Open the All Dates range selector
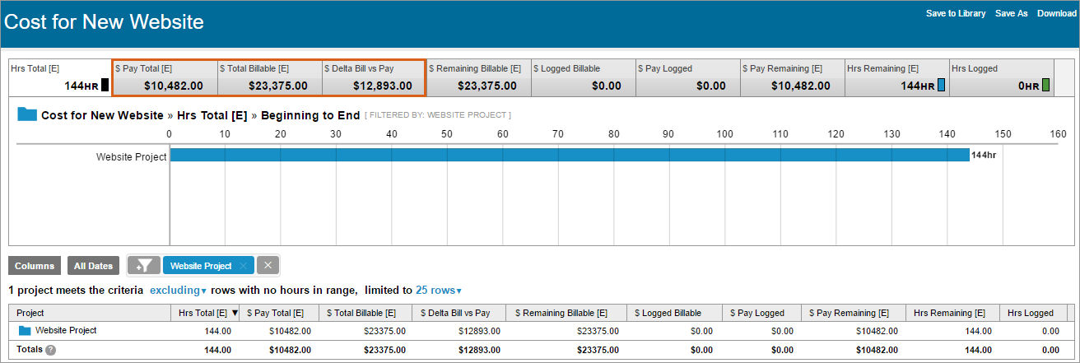This screenshot has height=363, width=1080. (93, 266)
